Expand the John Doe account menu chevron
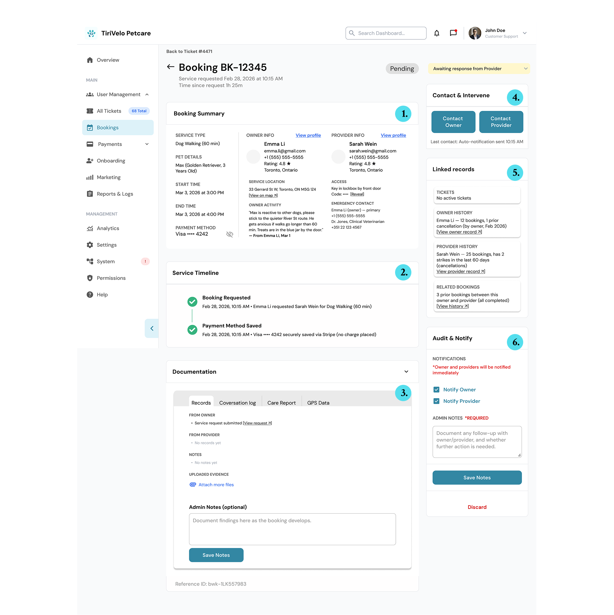 tap(525, 33)
